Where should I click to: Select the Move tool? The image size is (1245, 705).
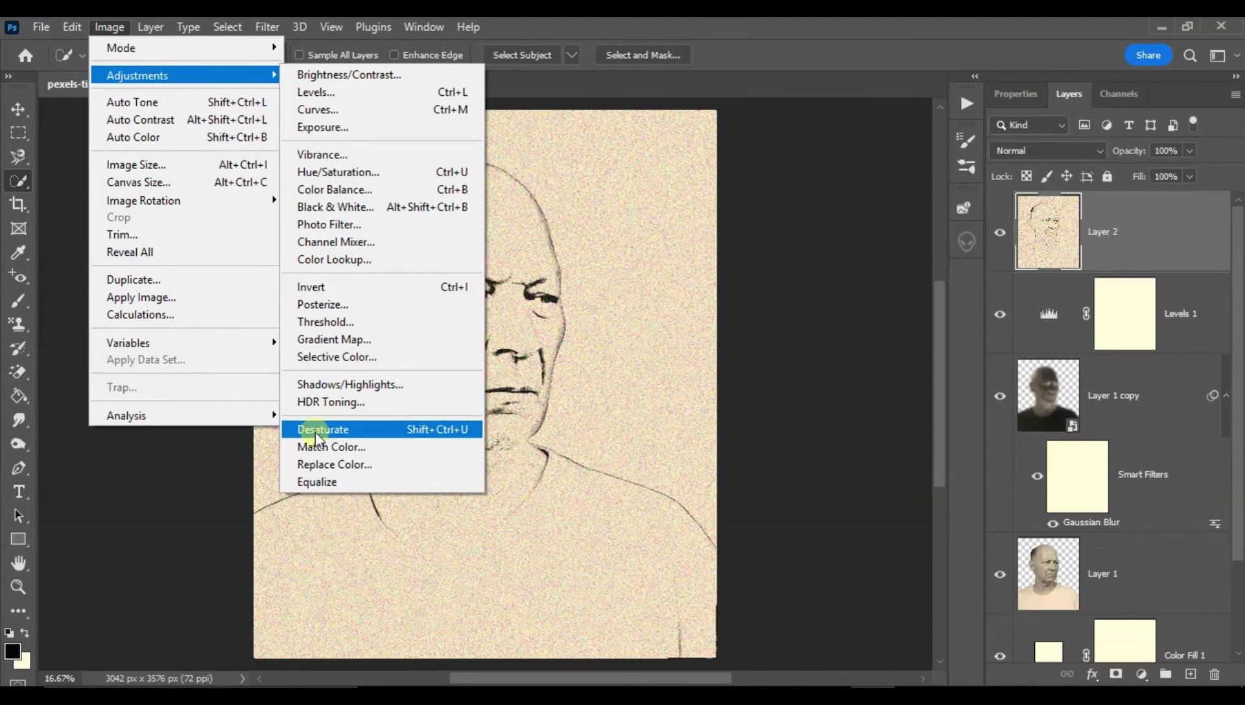pyautogui.click(x=18, y=109)
